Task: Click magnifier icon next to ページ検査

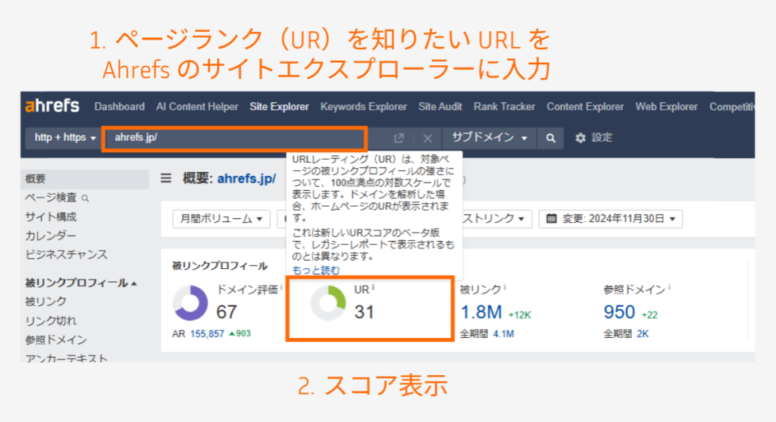Action: point(85,198)
